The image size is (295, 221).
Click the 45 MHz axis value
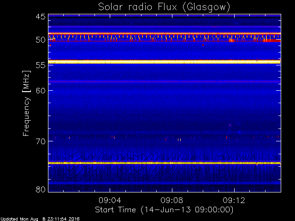pos(41,17)
